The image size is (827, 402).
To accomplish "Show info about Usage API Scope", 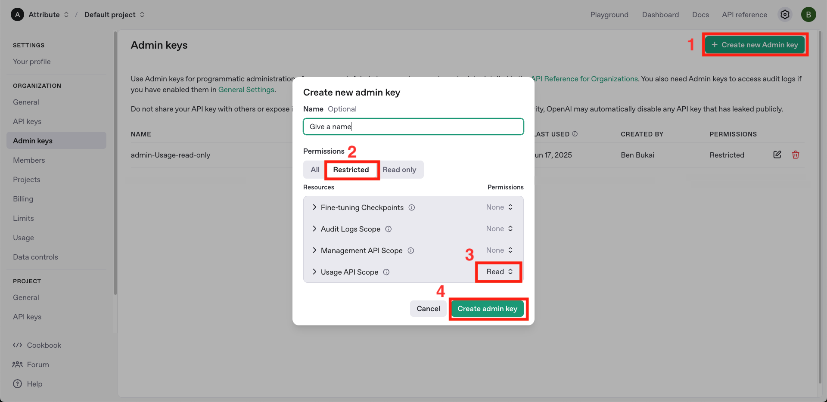I will pyautogui.click(x=386, y=272).
